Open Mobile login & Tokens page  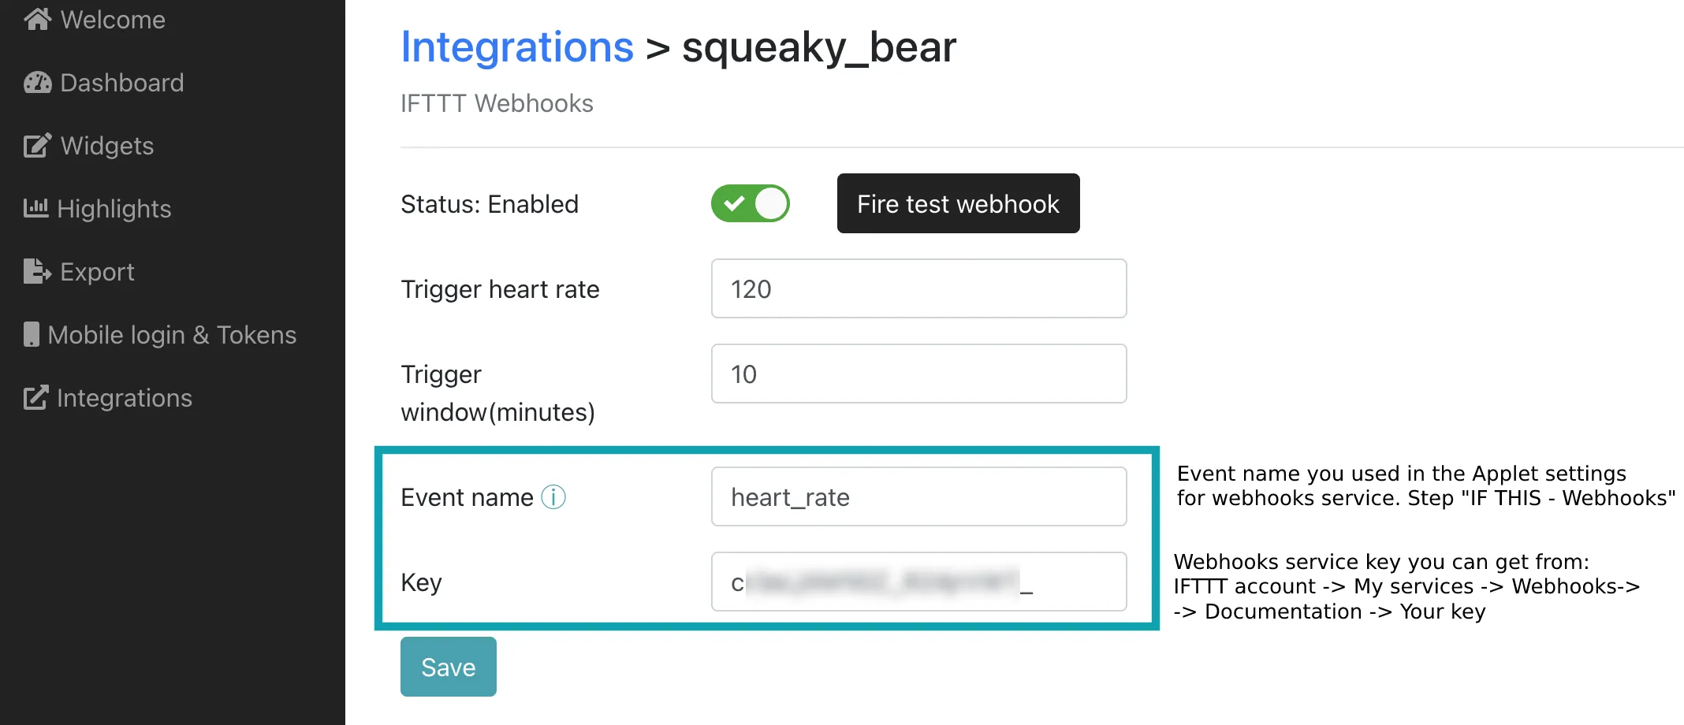click(x=160, y=335)
